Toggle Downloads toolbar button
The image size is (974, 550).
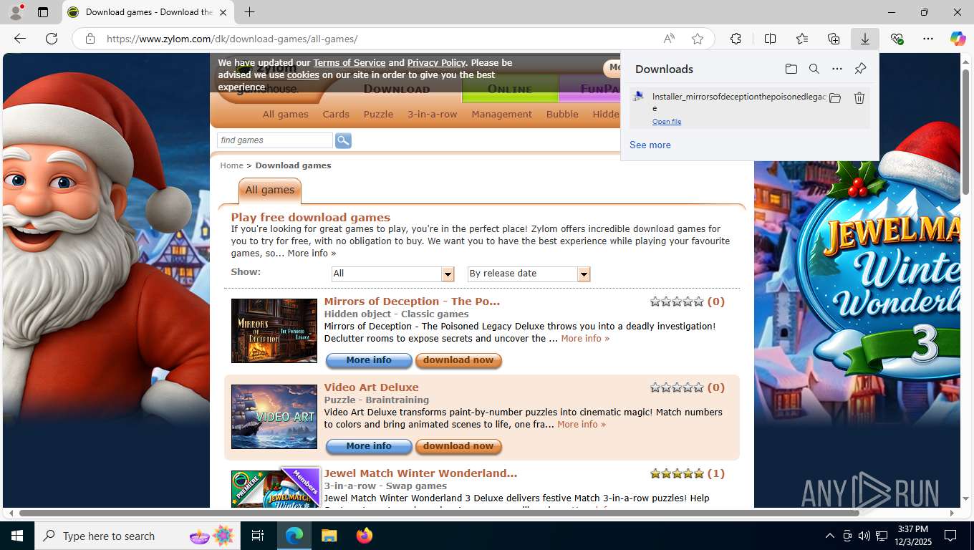[865, 39]
